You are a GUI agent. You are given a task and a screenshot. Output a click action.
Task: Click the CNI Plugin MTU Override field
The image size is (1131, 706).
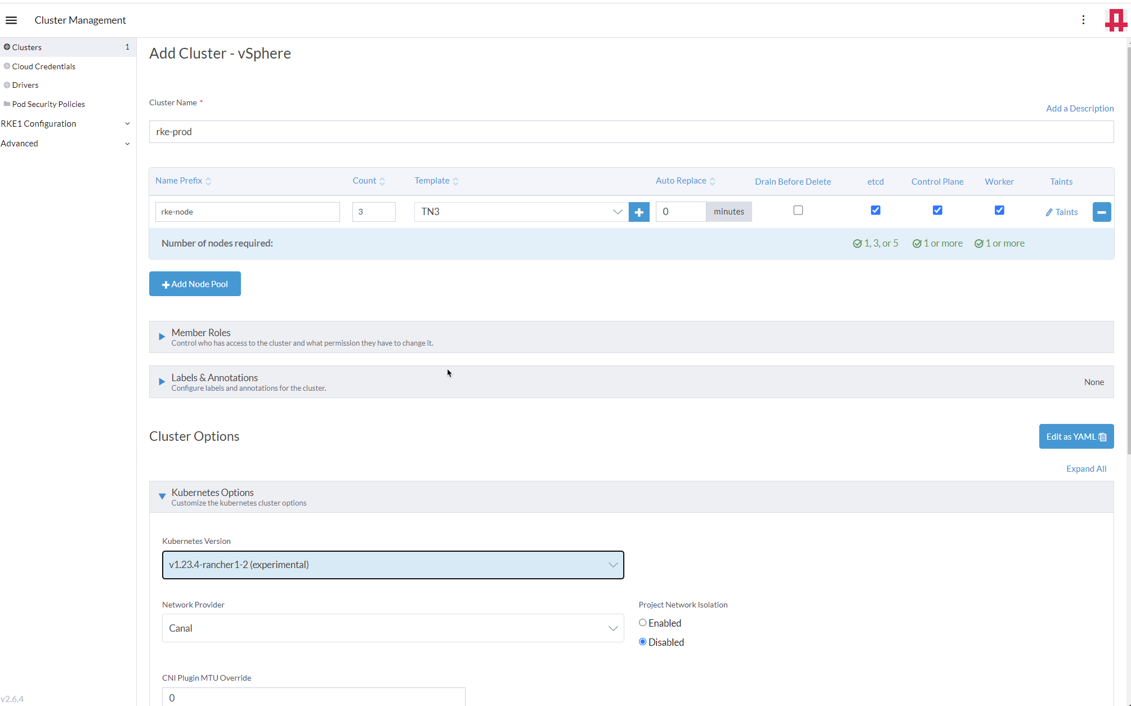(314, 697)
